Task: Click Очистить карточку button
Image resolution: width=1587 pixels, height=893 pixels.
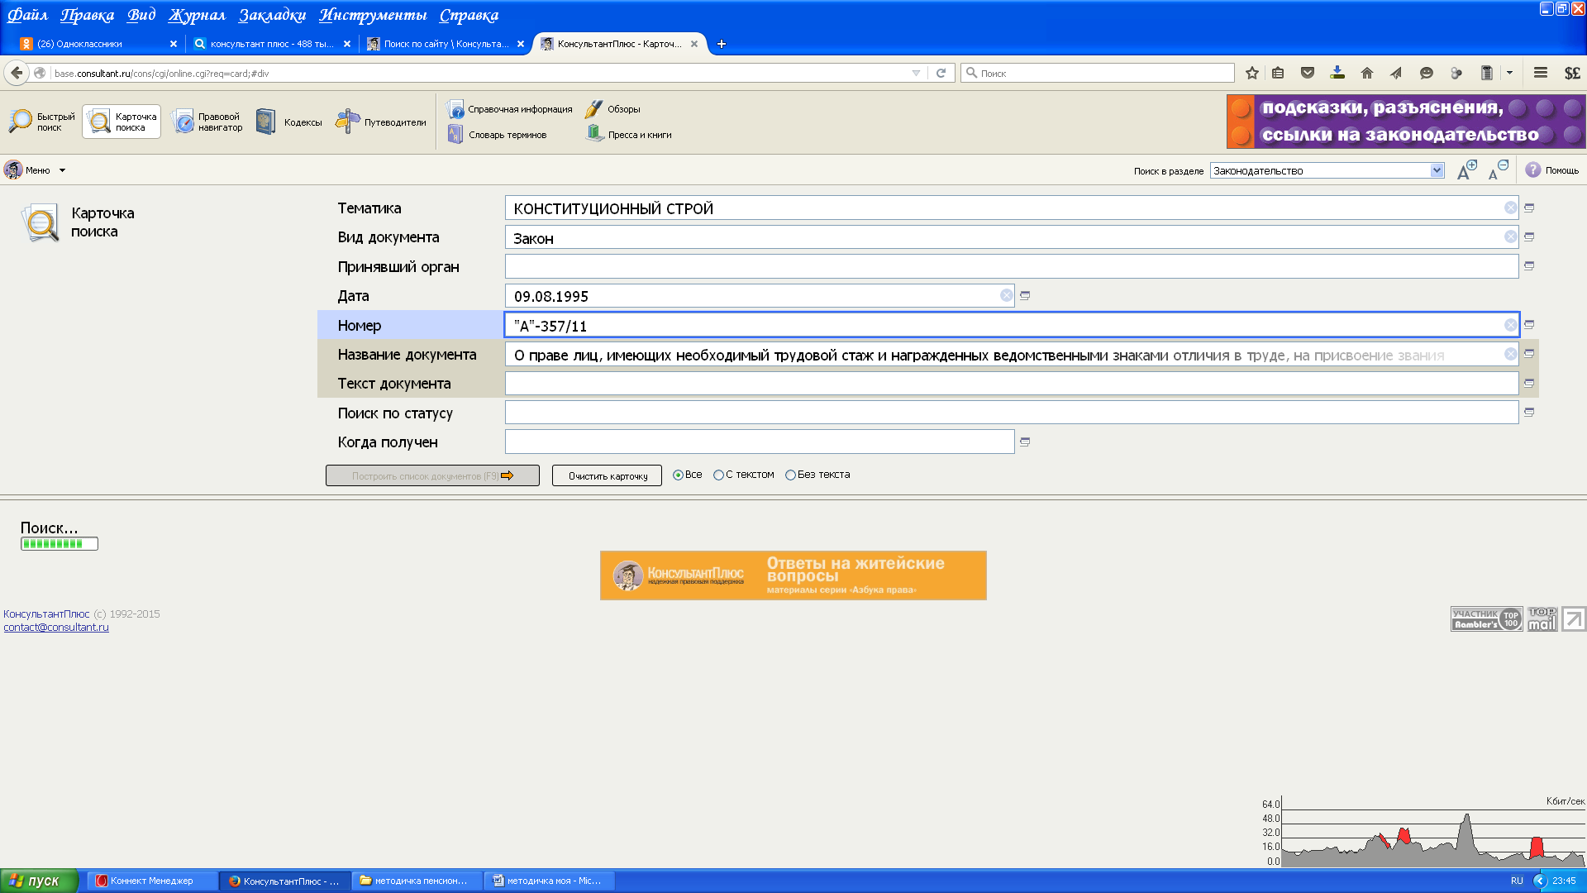Action: (607, 475)
